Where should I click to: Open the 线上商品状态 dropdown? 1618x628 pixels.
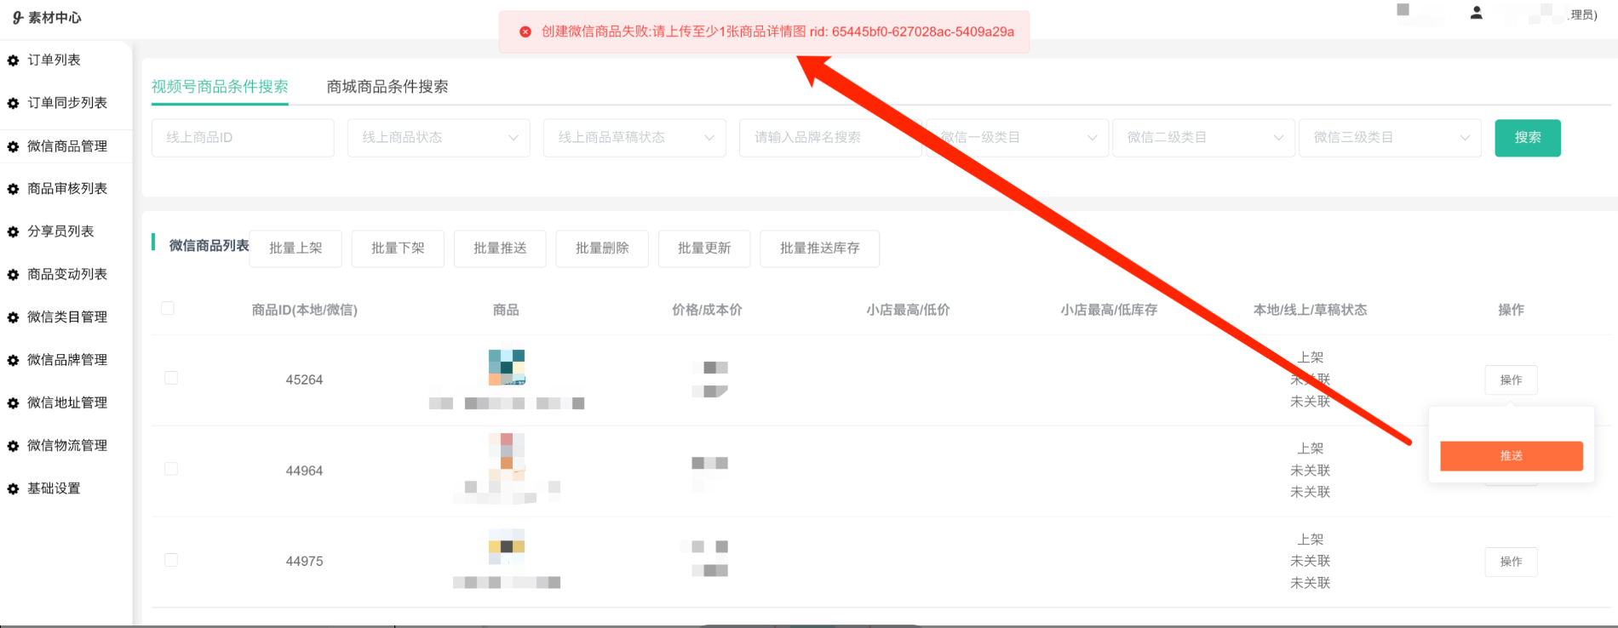pyautogui.click(x=439, y=138)
